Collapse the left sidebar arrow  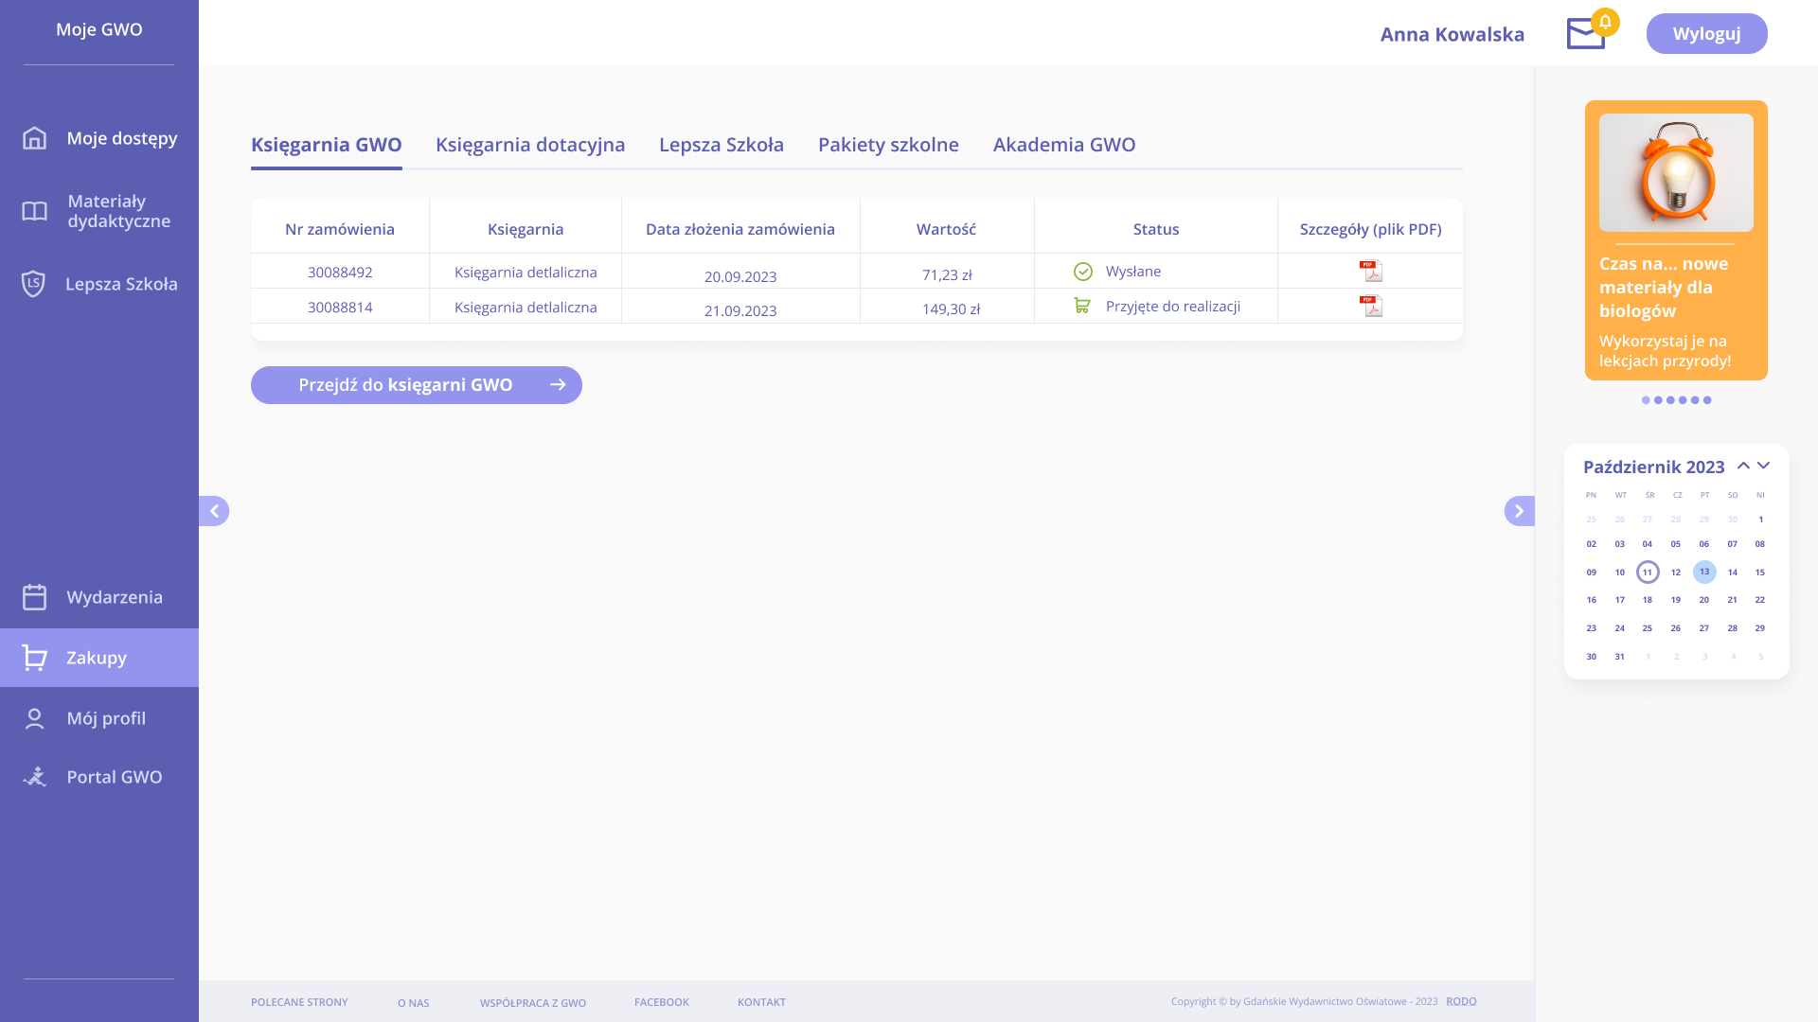pyautogui.click(x=214, y=511)
